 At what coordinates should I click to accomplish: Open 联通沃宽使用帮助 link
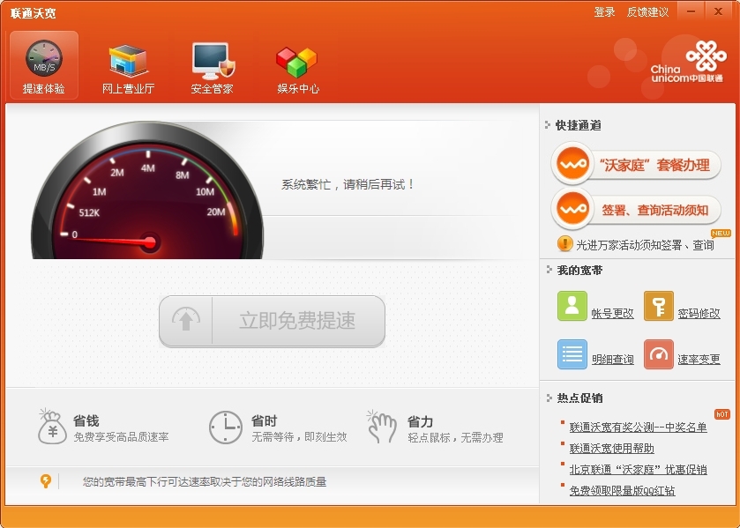pos(611,449)
